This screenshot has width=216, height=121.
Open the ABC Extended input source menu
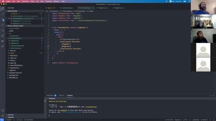(175, 1)
